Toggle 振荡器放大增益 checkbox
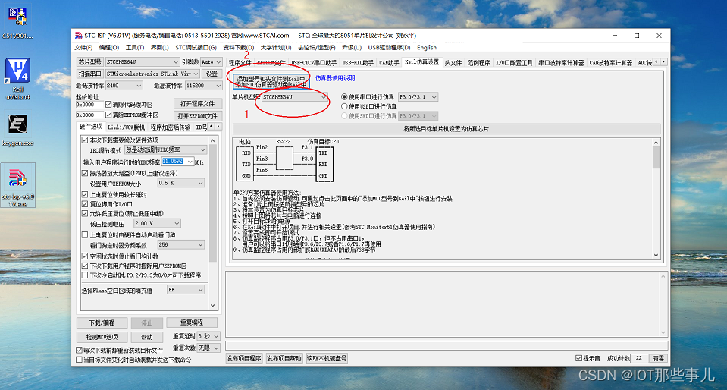This screenshot has width=727, height=390. [x=85, y=173]
